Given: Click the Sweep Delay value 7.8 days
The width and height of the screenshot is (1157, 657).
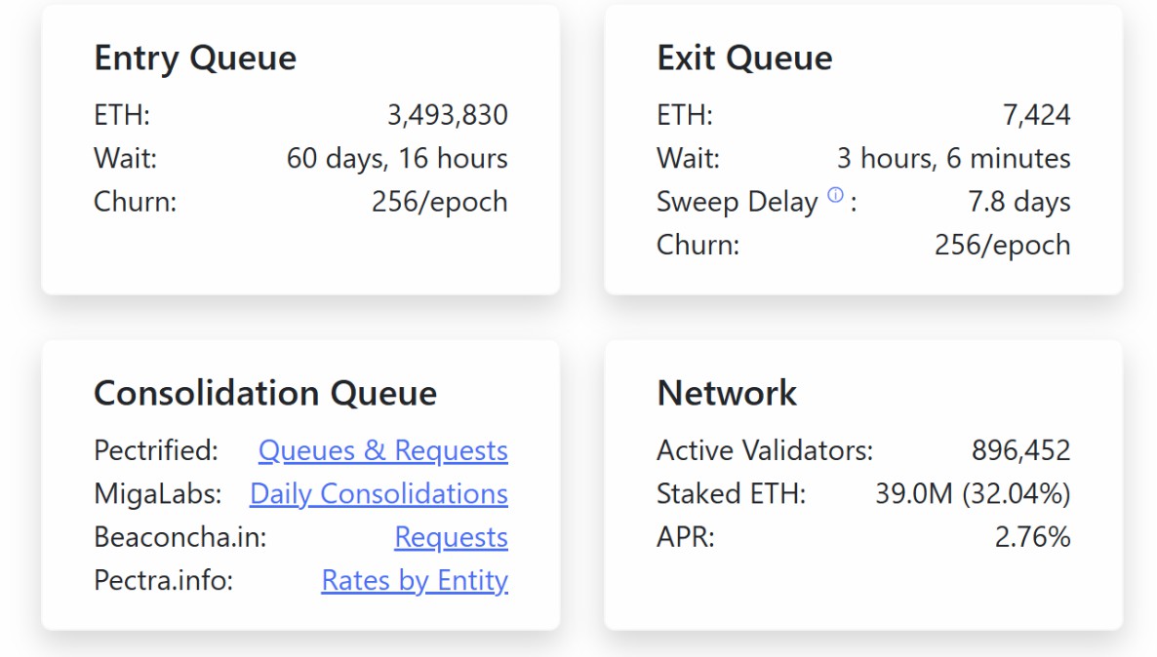Looking at the screenshot, I should click(1019, 202).
